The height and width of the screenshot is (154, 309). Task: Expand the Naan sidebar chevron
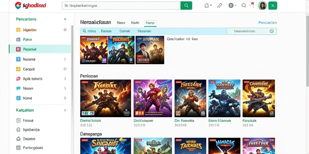tap(65, 88)
